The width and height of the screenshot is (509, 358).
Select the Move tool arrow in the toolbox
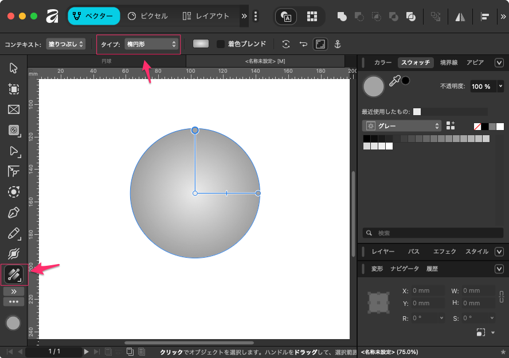pyautogui.click(x=14, y=68)
